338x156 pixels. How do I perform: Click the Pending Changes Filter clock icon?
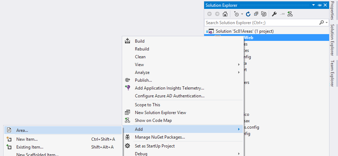pos(236,14)
